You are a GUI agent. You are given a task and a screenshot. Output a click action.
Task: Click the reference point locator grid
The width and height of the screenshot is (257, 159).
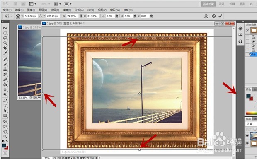[x=18, y=16]
